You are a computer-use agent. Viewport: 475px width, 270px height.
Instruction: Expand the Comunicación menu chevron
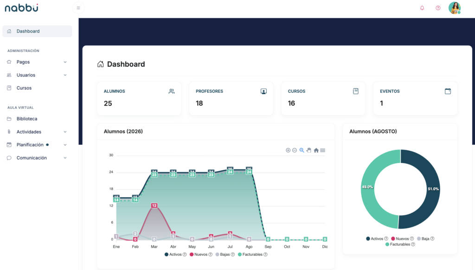click(x=65, y=158)
